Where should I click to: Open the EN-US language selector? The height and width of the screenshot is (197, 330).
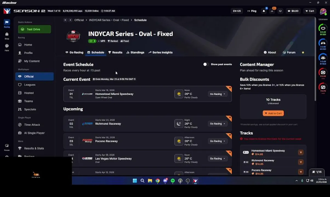[237, 11]
